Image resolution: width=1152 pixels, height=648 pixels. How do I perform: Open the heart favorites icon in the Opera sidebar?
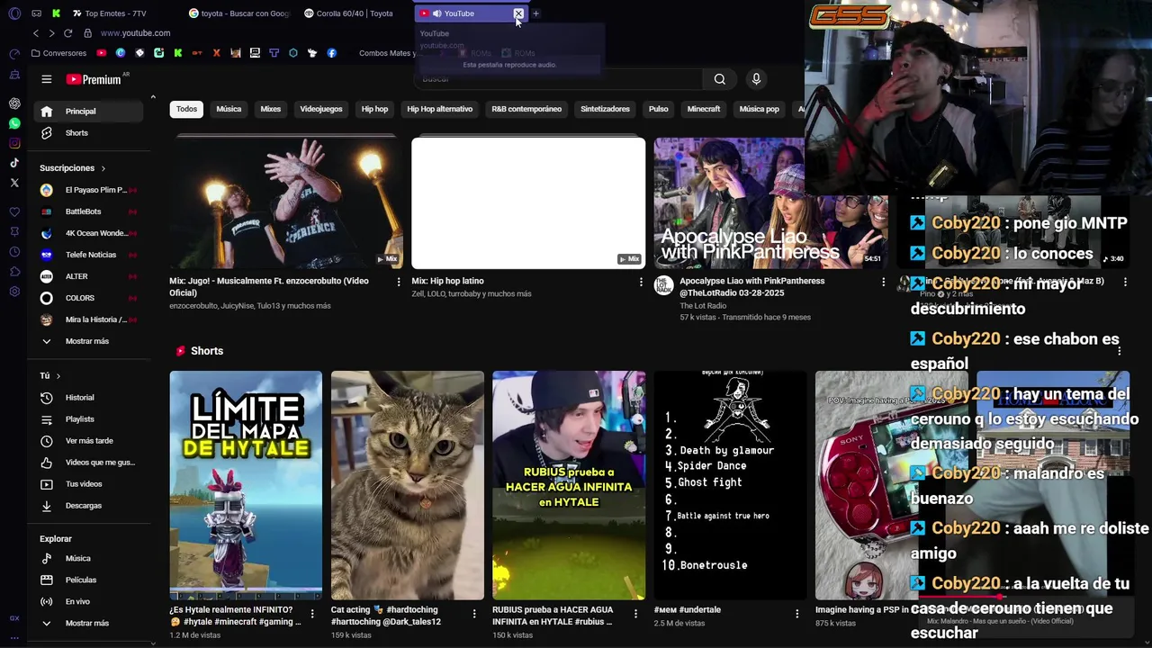(x=14, y=212)
